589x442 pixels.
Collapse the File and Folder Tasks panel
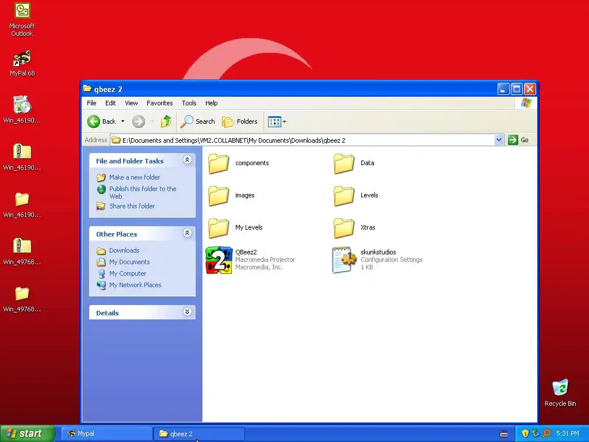(x=187, y=160)
